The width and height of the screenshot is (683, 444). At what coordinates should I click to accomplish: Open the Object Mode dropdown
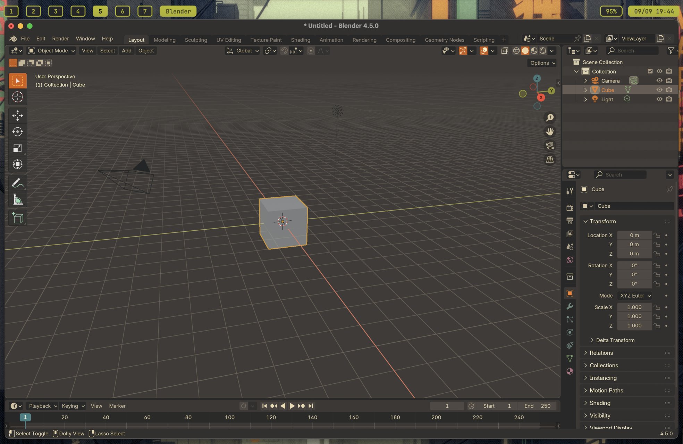(51, 51)
